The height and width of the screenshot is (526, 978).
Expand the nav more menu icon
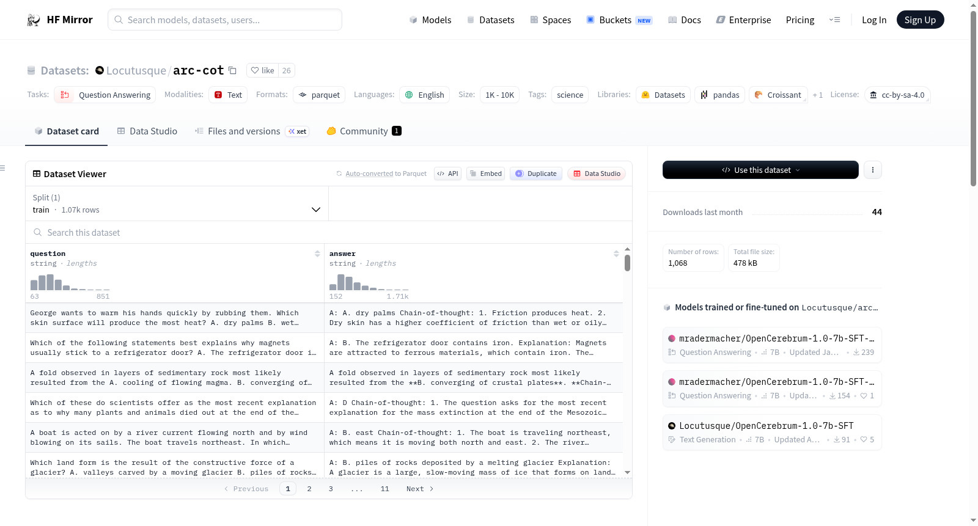[x=834, y=20]
